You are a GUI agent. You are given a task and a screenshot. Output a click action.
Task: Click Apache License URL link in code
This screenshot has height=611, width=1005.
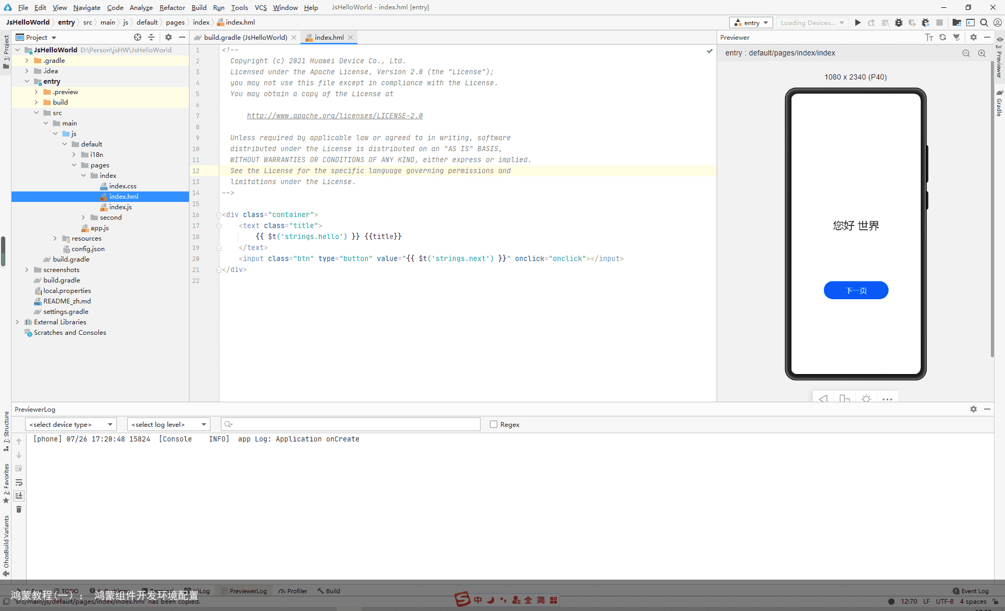(335, 116)
